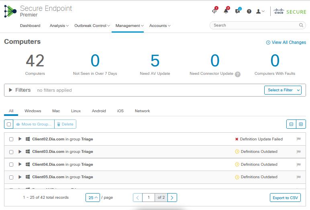Viewport: 310px width, 210px height.
Task: Go to Dashboard
Action: (30, 26)
